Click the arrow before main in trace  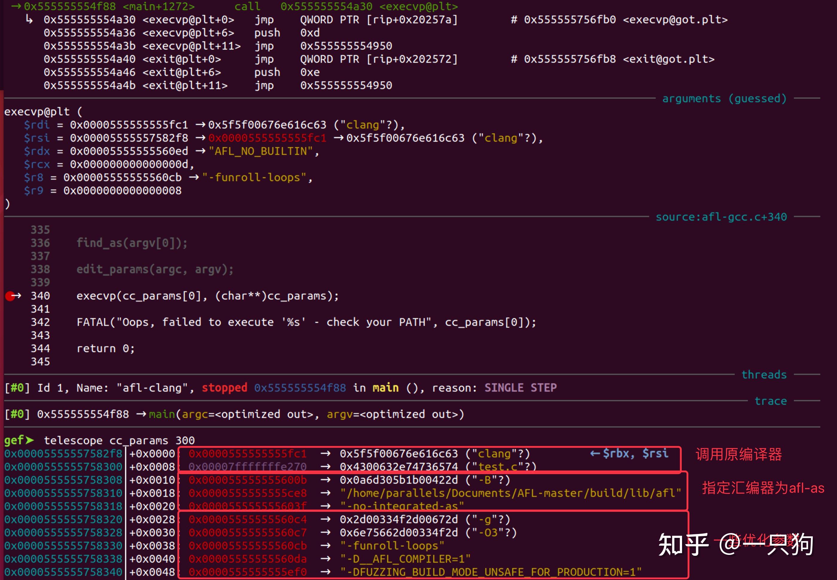coord(141,414)
